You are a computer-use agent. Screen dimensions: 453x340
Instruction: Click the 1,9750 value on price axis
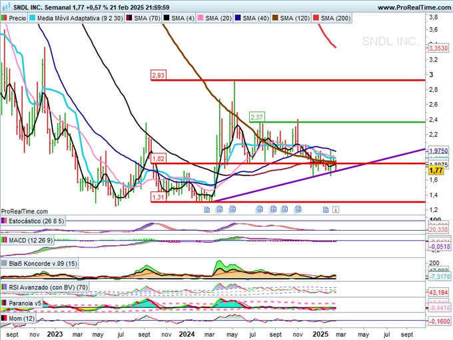tap(438, 151)
